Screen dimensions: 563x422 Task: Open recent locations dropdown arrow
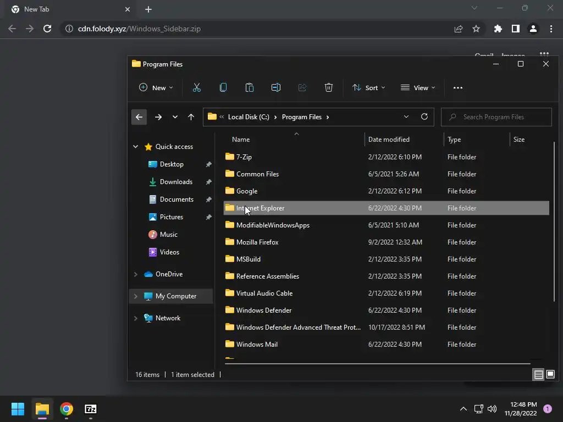click(175, 117)
